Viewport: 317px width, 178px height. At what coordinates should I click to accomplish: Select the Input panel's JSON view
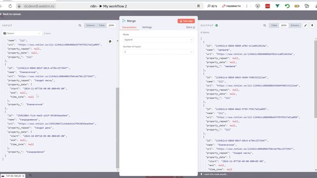click(111, 25)
